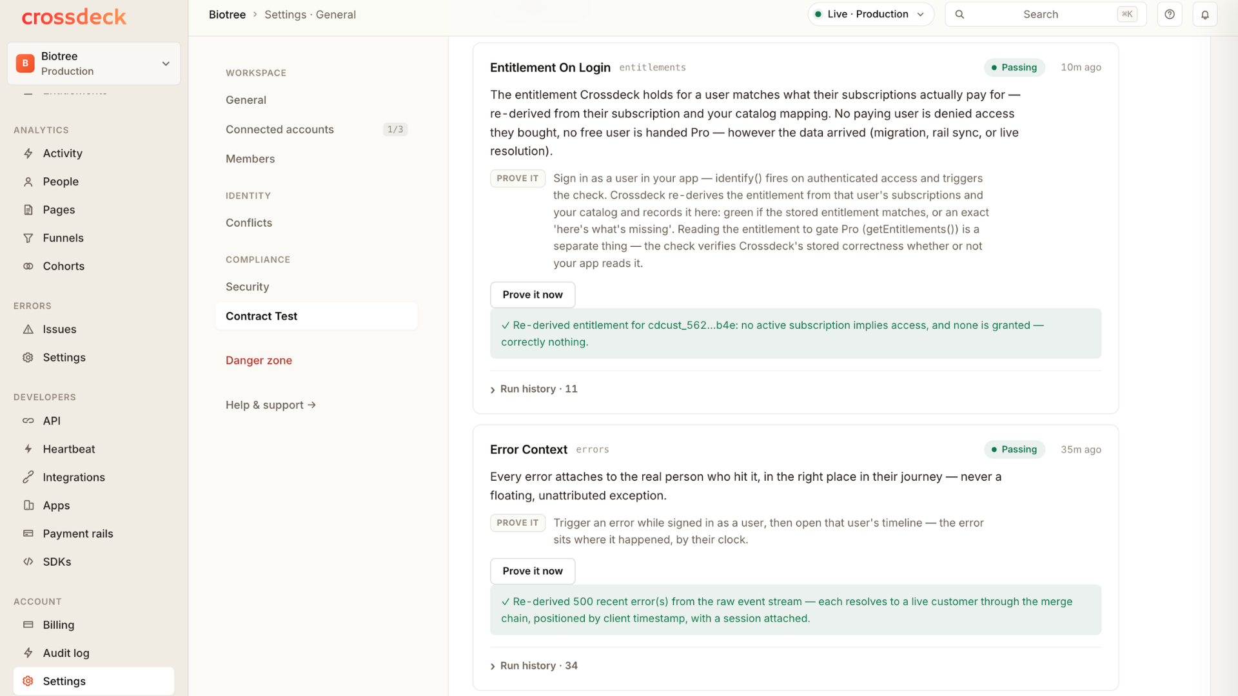Viewport: 1238px width, 696px height.
Task: Click the PROVE IT label in Error Context card
Action: tap(518, 523)
